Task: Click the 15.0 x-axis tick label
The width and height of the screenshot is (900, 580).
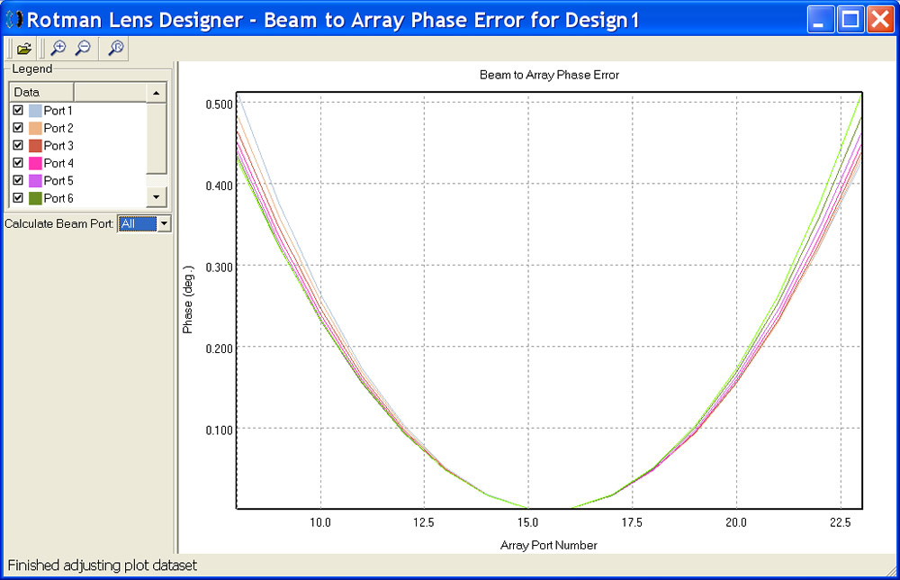Action: (x=527, y=522)
